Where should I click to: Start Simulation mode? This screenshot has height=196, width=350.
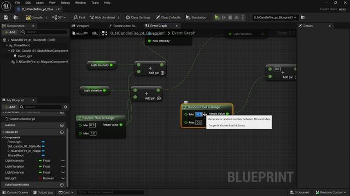tap(196, 17)
